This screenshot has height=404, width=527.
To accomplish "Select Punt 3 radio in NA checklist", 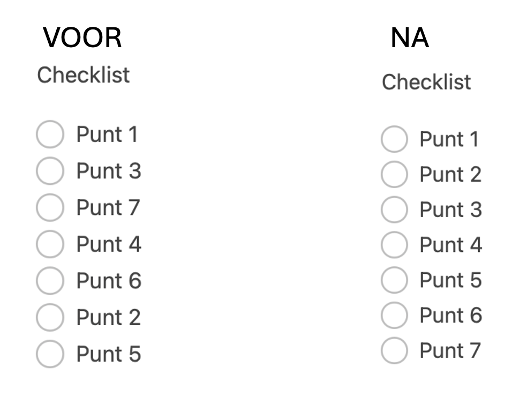I will pyautogui.click(x=394, y=210).
